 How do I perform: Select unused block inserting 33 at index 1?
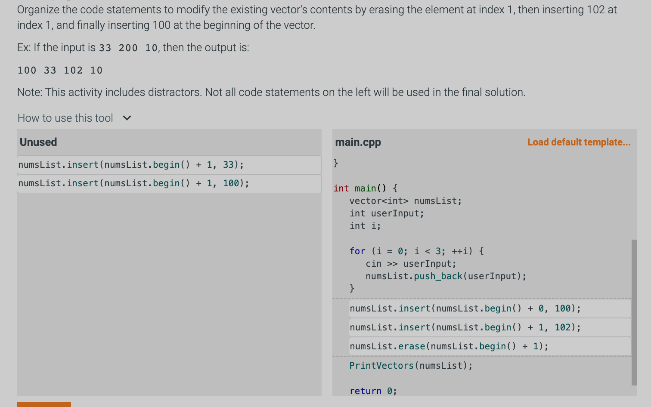(169, 165)
